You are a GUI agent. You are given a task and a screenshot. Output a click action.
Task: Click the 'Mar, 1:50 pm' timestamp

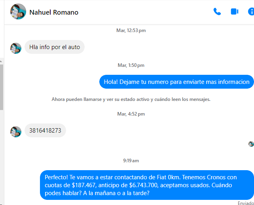coord(131,65)
